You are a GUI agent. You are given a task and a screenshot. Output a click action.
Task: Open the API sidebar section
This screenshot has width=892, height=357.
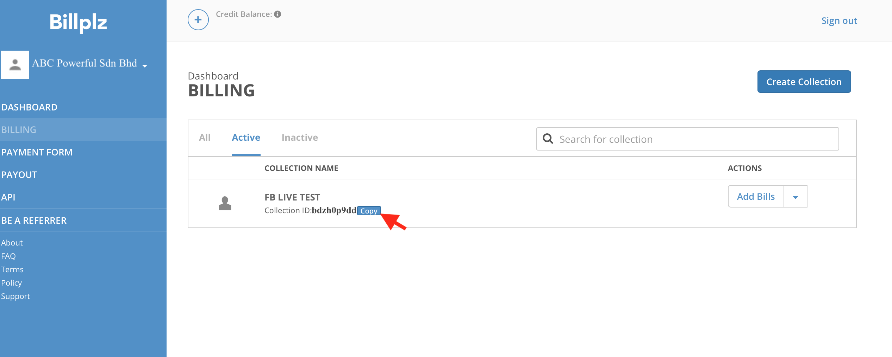(x=8, y=197)
